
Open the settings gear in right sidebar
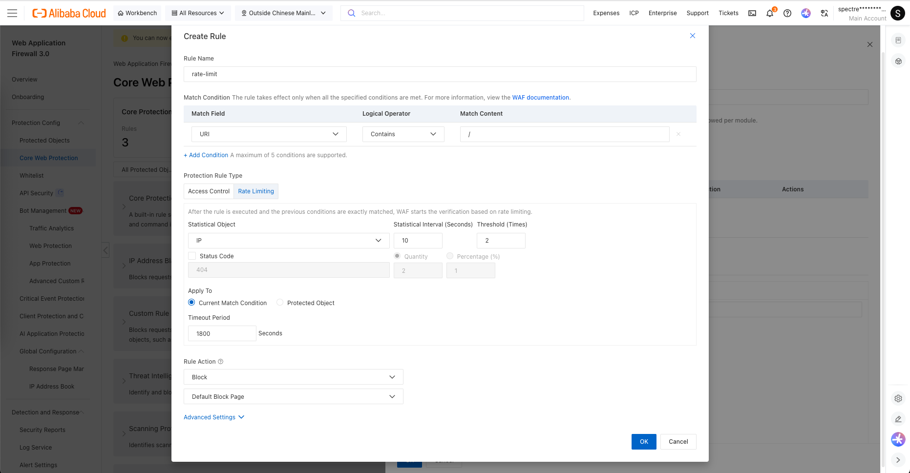click(x=898, y=398)
